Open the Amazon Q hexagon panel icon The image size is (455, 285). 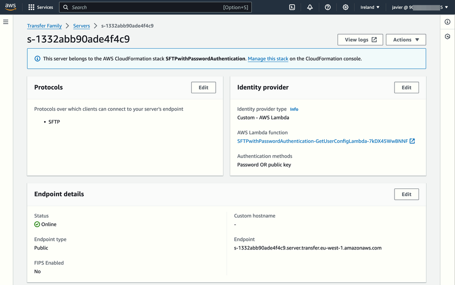tap(447, 36)
